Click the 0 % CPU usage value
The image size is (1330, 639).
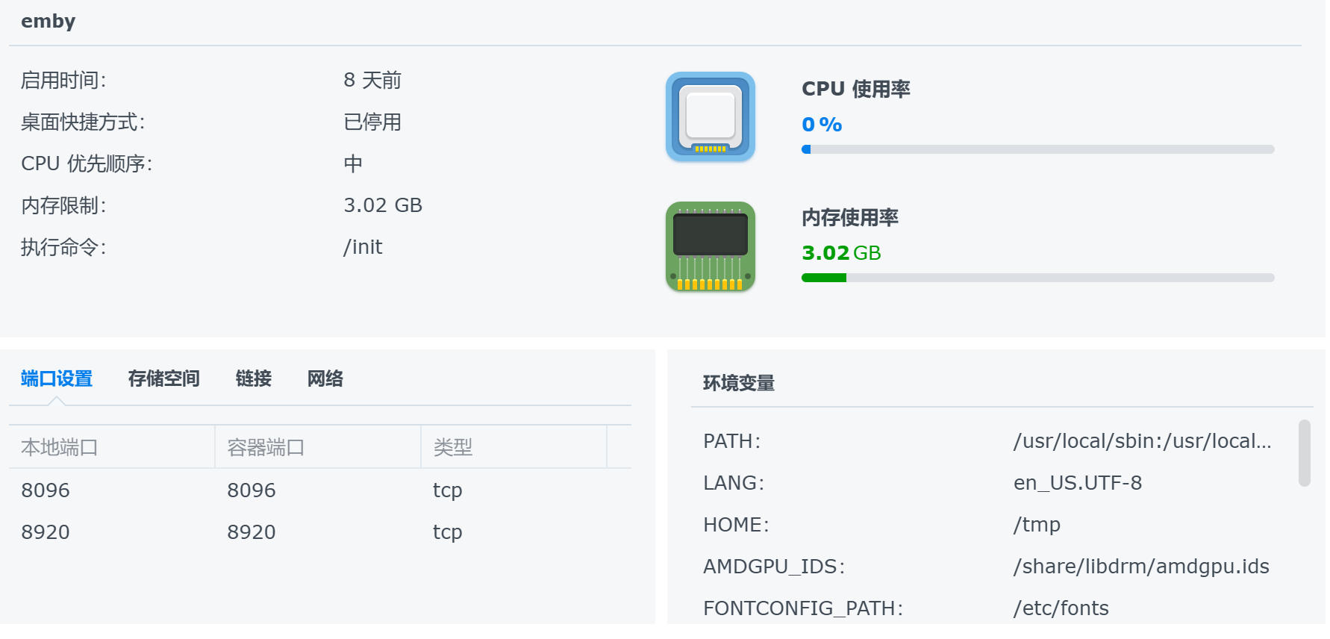point(822,125)
